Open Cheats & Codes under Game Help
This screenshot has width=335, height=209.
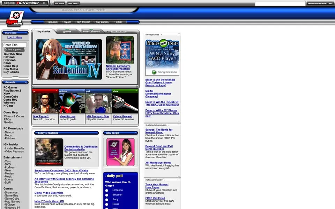click(14, 116)
